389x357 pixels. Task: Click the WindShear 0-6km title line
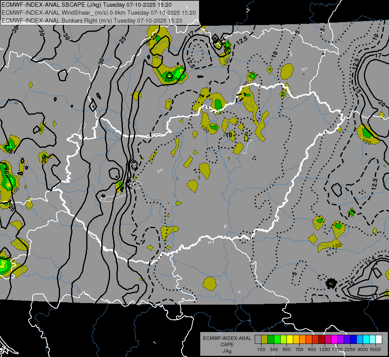pyautogui.click(x=99, y=13)
